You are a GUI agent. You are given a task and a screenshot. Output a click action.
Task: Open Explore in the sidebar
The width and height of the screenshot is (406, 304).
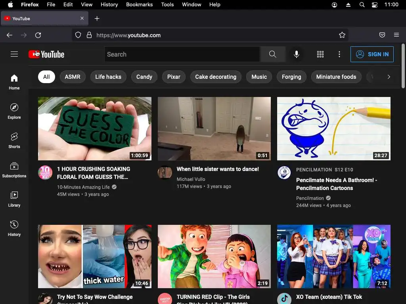[14, 111]
